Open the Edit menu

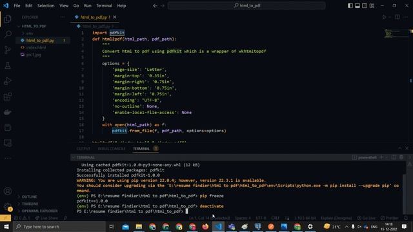coord(28,6)
